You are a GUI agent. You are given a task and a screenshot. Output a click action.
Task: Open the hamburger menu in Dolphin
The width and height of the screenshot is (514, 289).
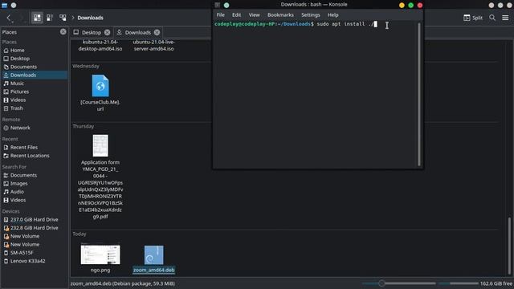[x=505, y=18]
